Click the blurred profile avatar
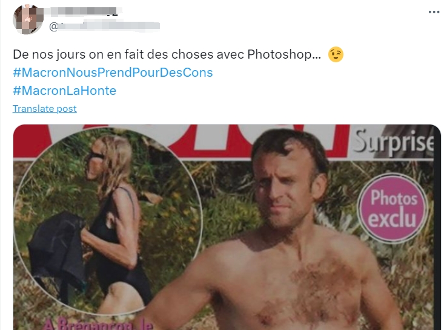Viewport: 444px width, 330px height. click(x=28, y=19)
